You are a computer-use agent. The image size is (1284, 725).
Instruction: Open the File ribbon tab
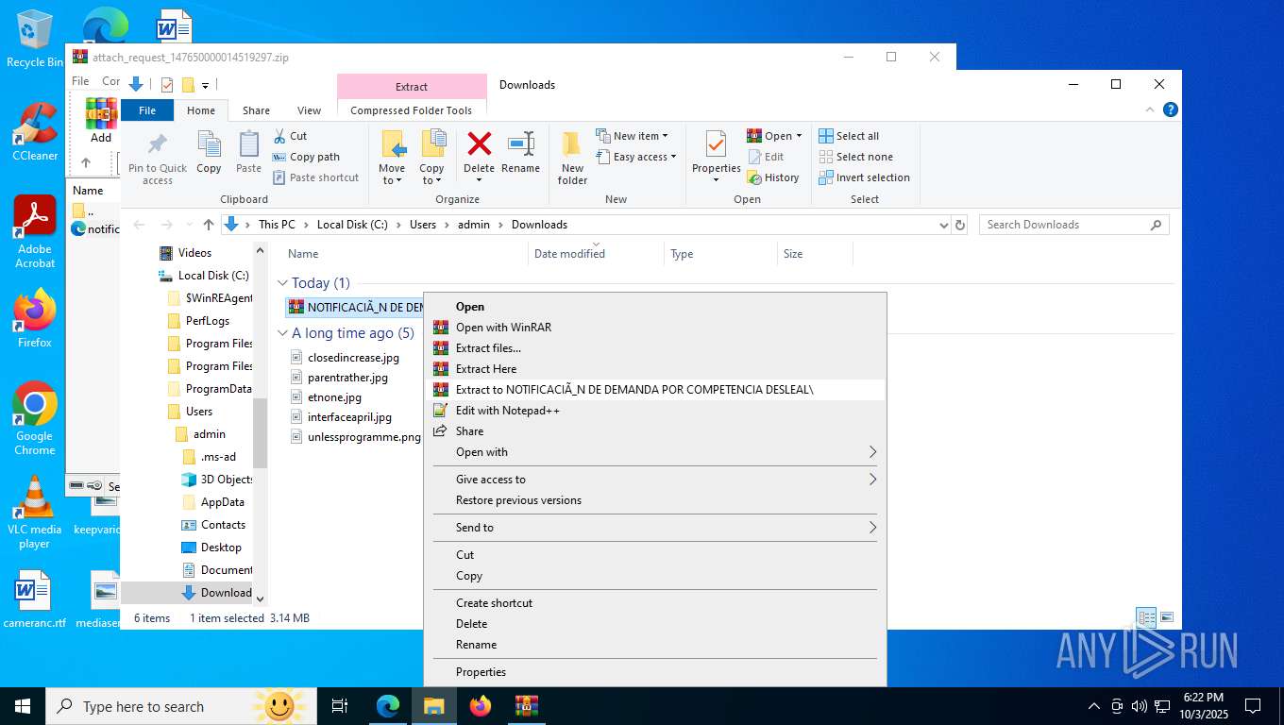pos(147,110)
